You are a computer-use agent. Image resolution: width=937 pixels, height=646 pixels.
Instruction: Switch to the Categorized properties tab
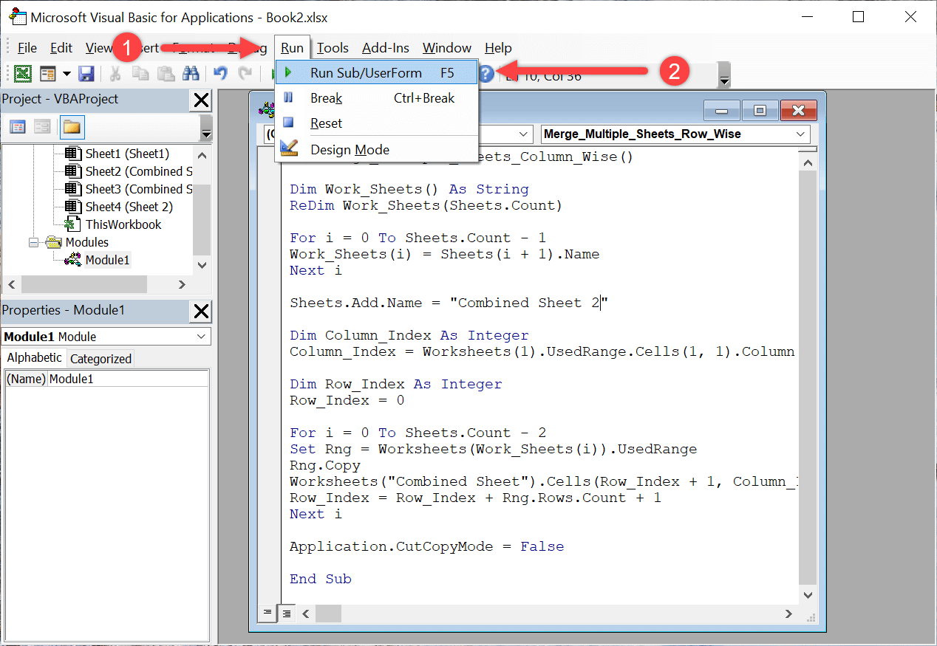coord(100,359)
